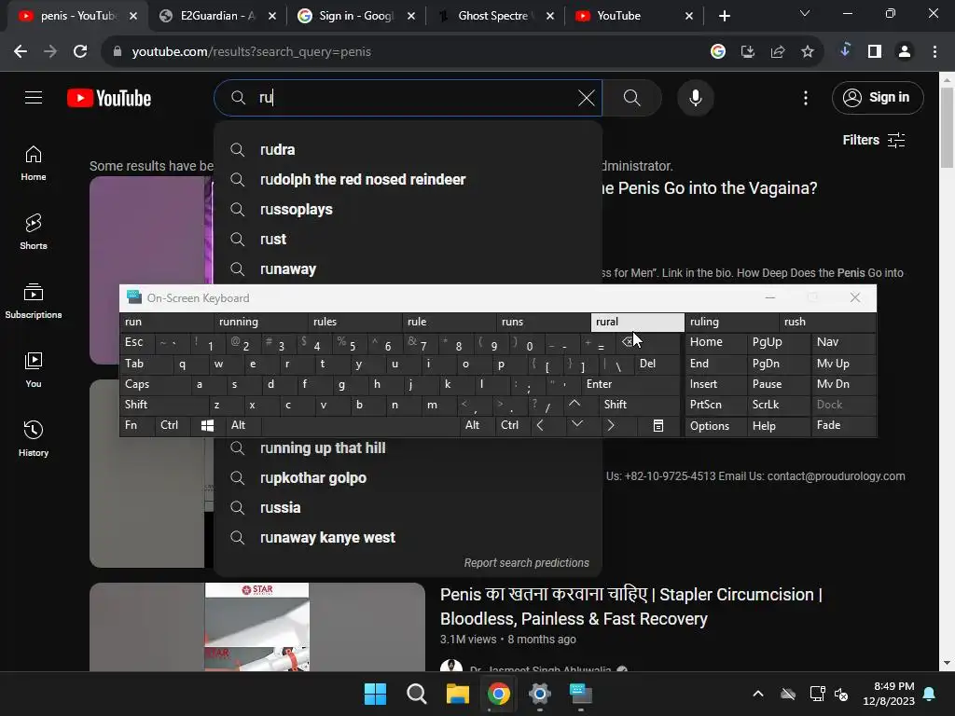Click the taskbar Search magnifier
The image size is (955, 716).
pyautogui.click(x=417, y=694)
